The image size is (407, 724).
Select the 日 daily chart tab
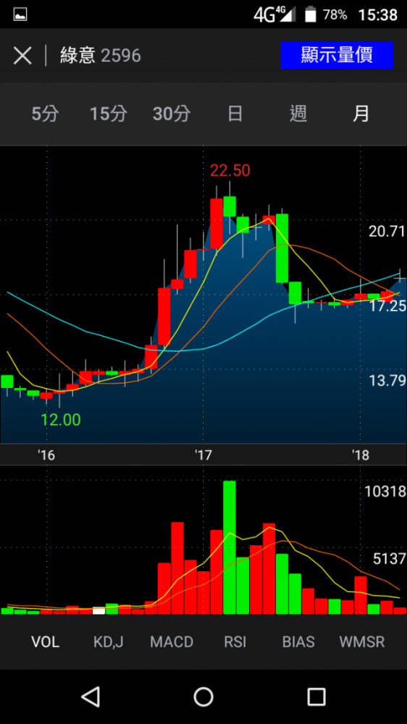(235, 114)
